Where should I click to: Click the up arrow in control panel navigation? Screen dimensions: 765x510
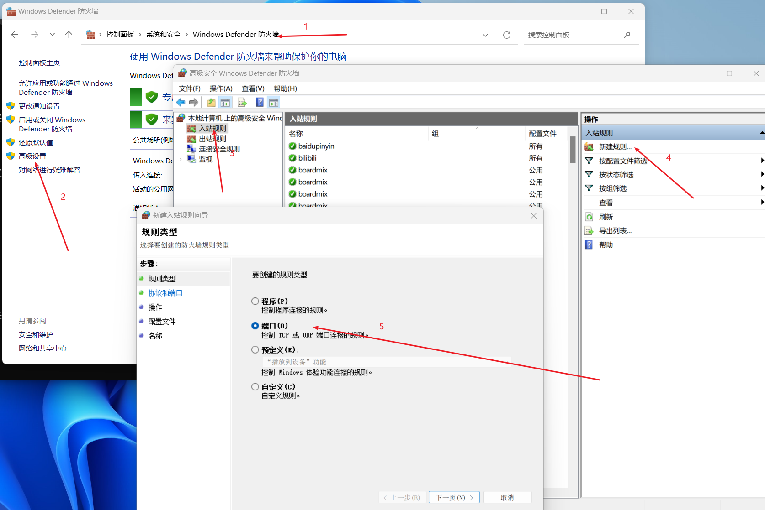[x=69, y=35]
